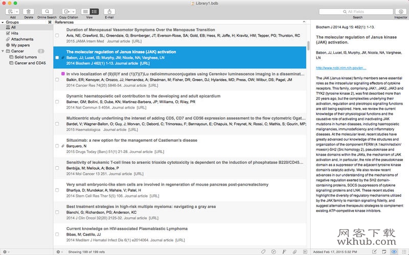Click the Add reference toolbar icon
This screenshot has width=409, height=255.
pos(10,11)
